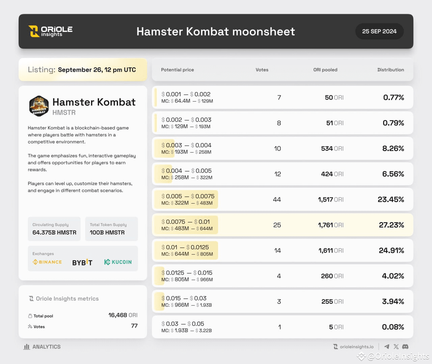Click the 24.91% distribution value

click(x=391, y=250)
